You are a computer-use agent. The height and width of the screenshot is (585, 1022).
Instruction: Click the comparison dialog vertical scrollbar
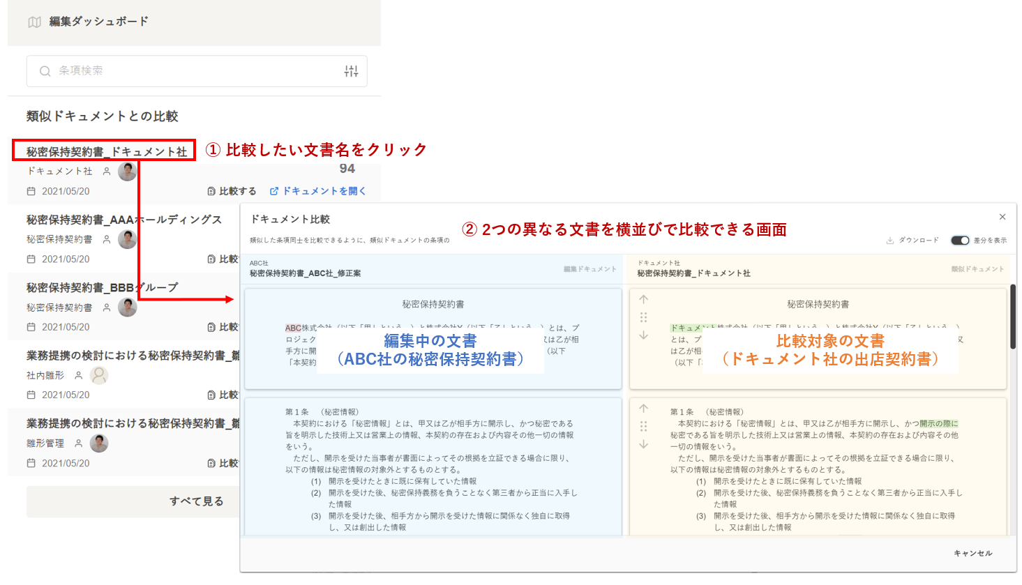(x=1012, y=317)
